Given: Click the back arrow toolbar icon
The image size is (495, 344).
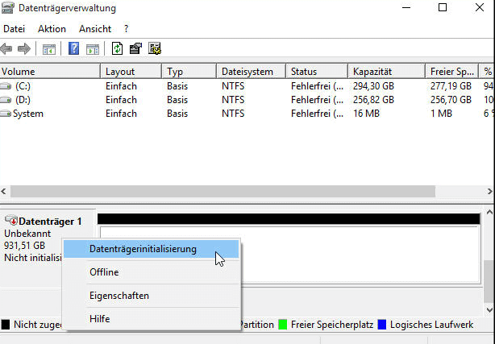Looking at the screenshot, I should (7, 48).
